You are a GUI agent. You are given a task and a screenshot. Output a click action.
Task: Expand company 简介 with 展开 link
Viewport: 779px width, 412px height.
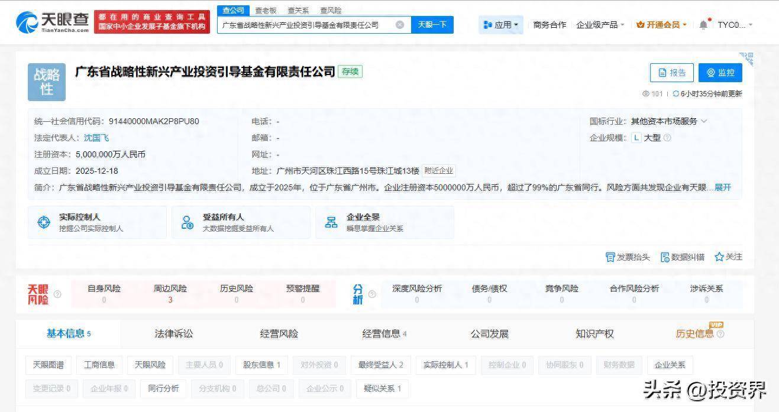[x=723, y=187]
